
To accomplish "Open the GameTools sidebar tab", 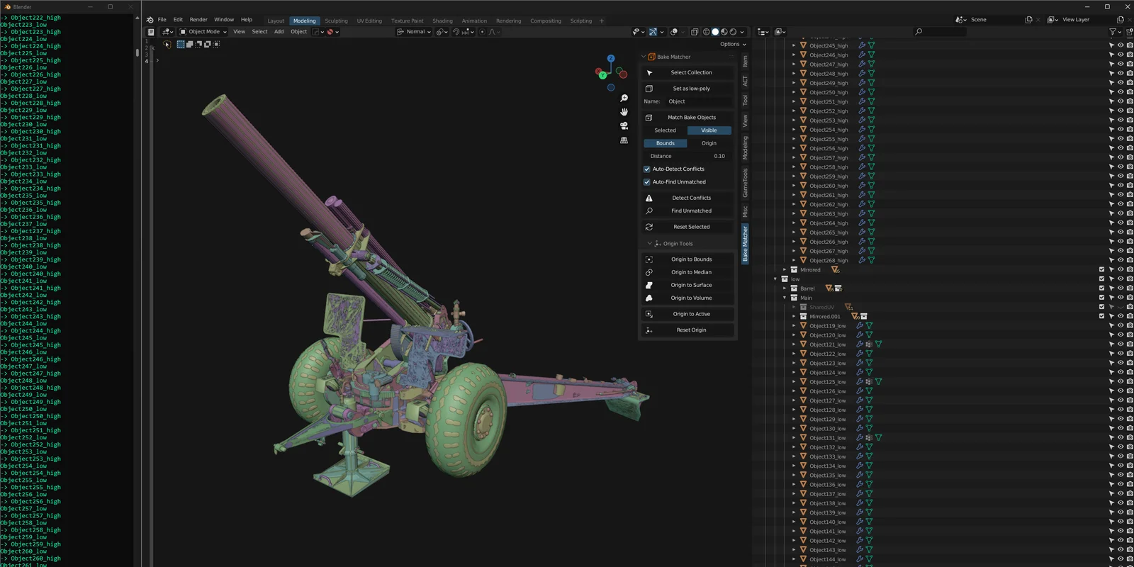I will click(745, 183).
